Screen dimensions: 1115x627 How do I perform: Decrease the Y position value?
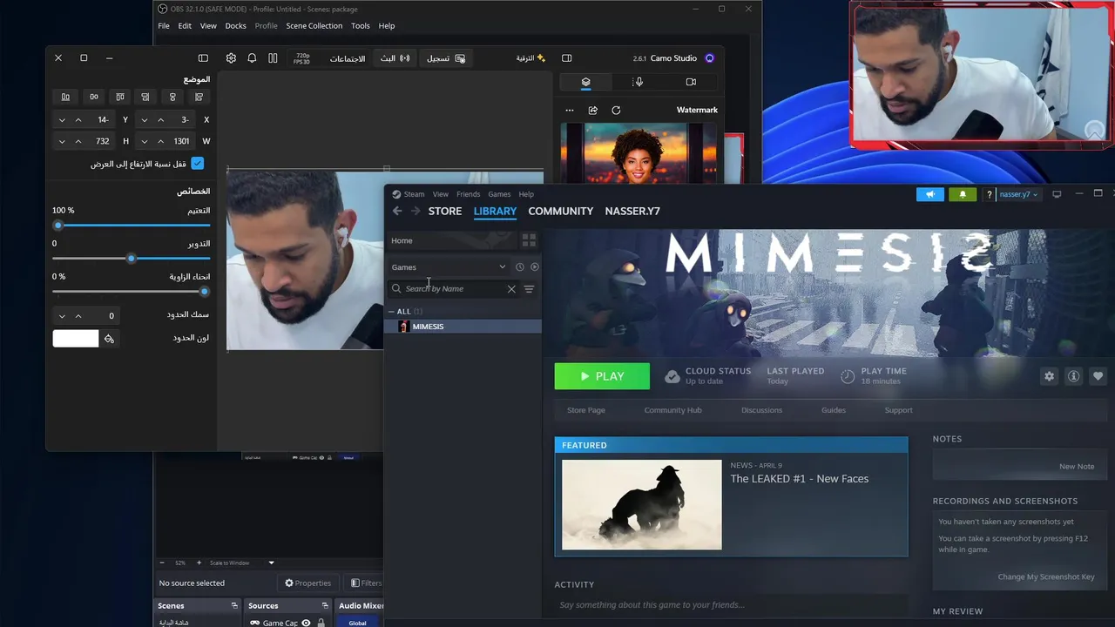62,119
